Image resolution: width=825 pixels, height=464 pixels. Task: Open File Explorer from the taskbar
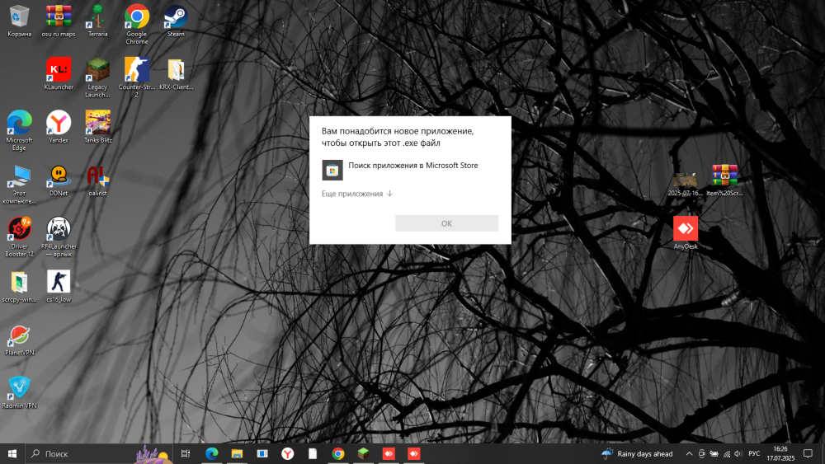point(237,453)
